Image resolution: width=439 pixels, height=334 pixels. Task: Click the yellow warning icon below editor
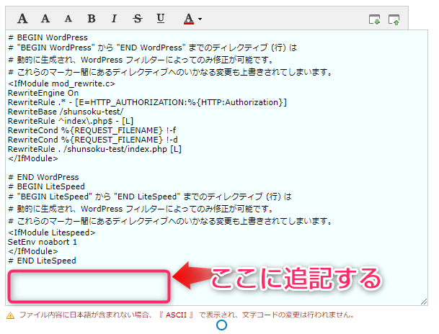10,316
